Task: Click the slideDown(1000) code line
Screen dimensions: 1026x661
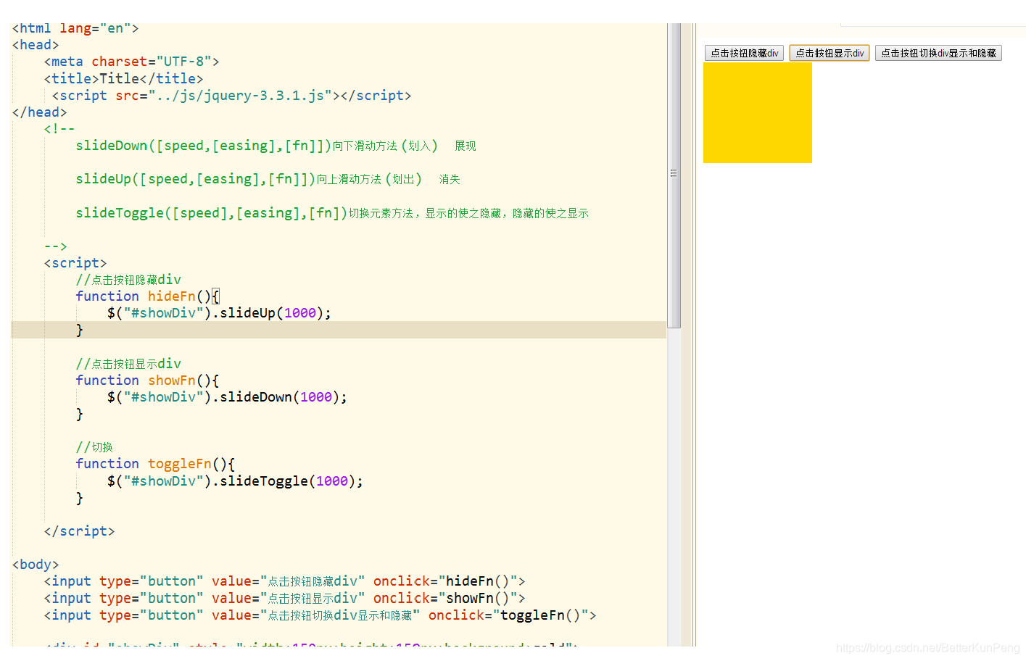Action: tap(227, 397)
